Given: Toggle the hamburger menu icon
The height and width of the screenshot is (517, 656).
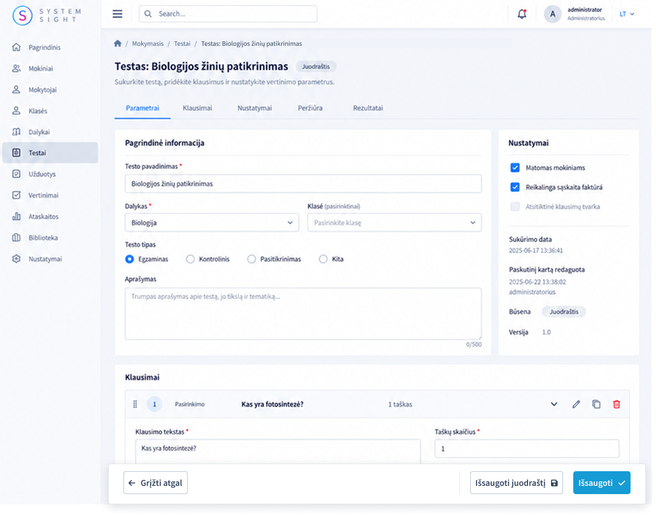Looking at the screenshot, I should [x=118, y=14].
